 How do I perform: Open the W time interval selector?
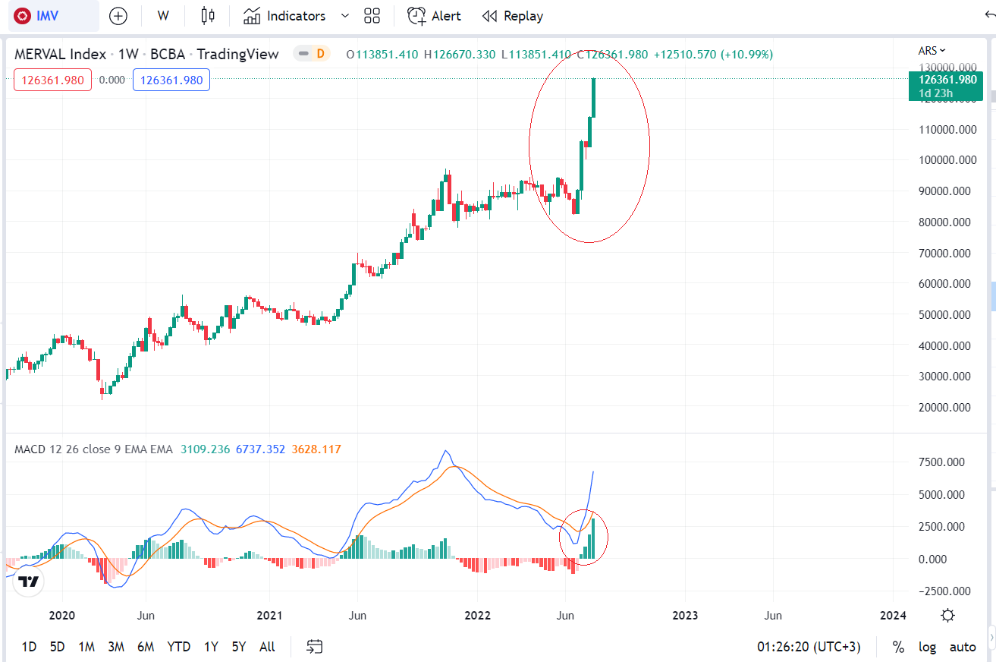coord(163,16)
